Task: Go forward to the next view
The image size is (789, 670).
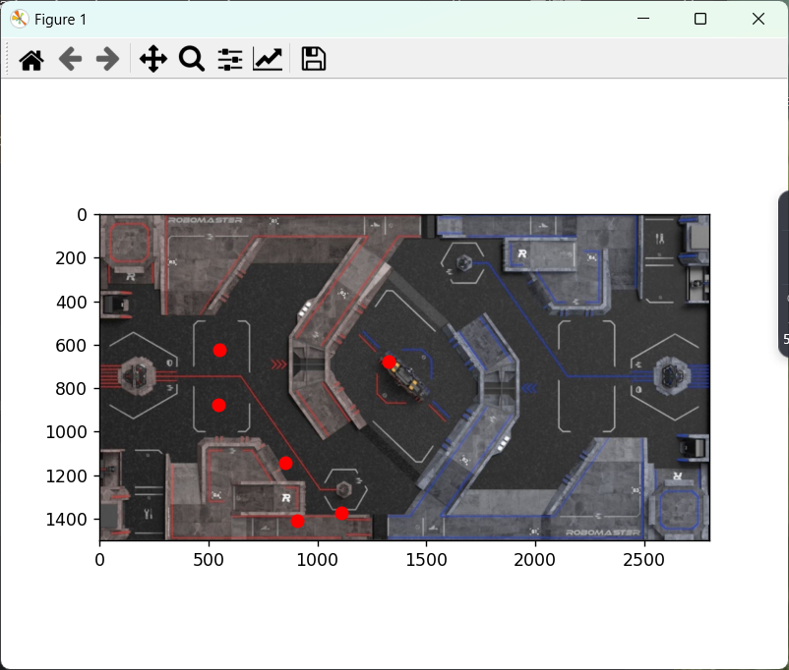Action: (x=107, y=60)
